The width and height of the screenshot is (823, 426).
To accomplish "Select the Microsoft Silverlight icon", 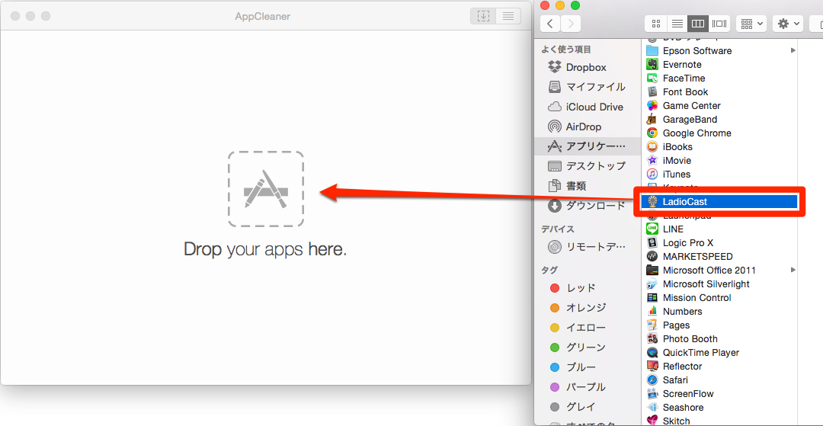I will [x=652, y=283].
